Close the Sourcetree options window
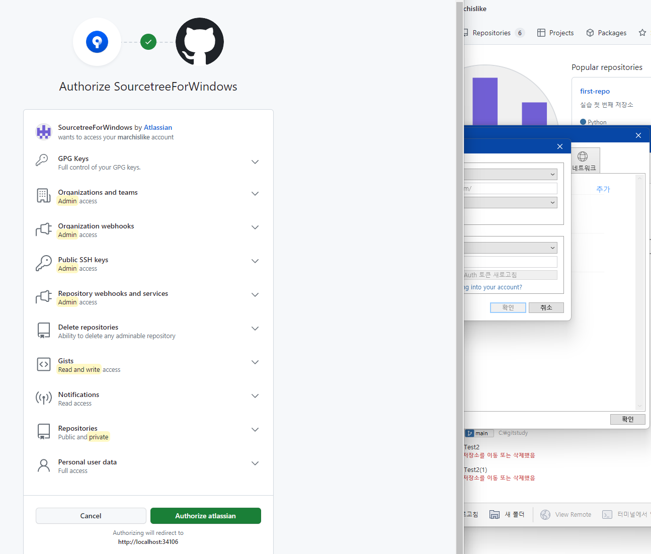This screenshot has height=554, width=651. tap(638, 135)
